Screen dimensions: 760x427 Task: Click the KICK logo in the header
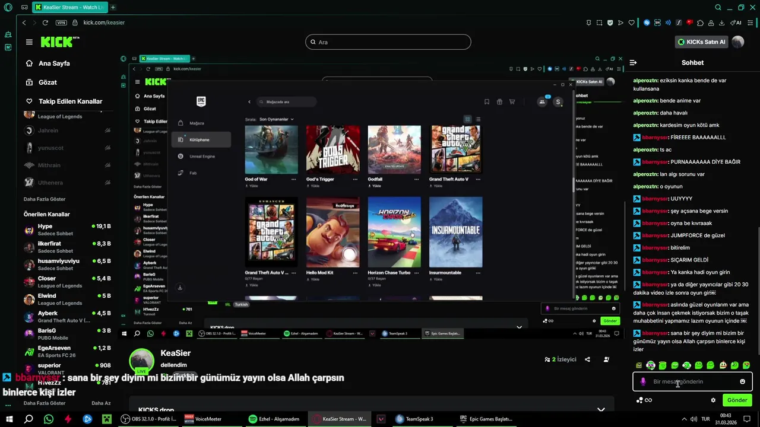pos(59,42)
